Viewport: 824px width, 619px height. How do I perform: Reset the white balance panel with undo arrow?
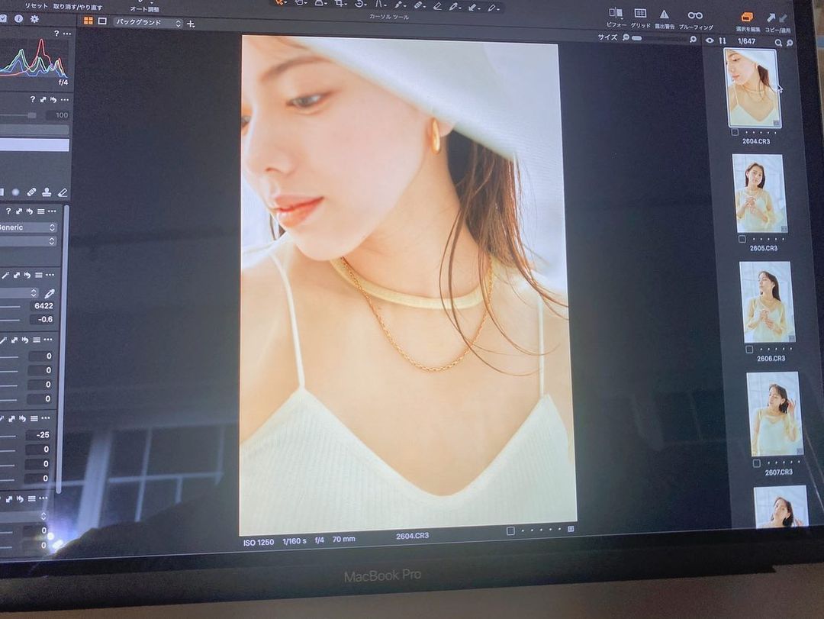tap(27, 275)
